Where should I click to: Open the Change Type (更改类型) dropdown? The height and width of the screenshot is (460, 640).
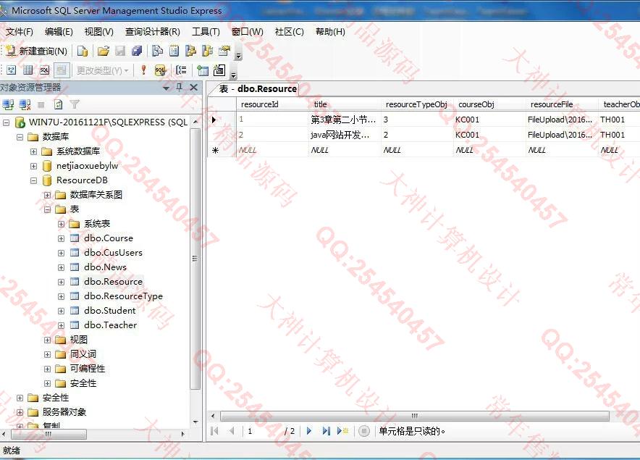(103, 71)
